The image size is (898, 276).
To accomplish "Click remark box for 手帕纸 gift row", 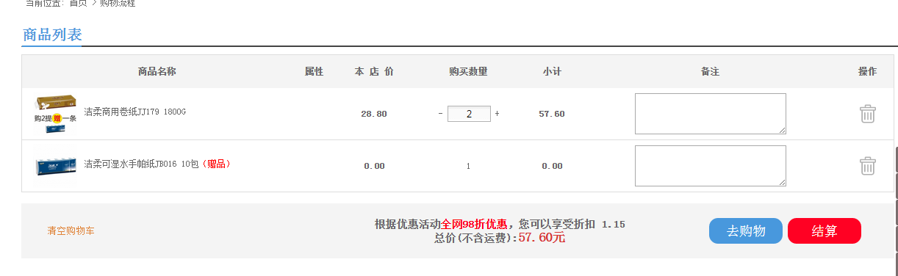I will tap(711, 166).
